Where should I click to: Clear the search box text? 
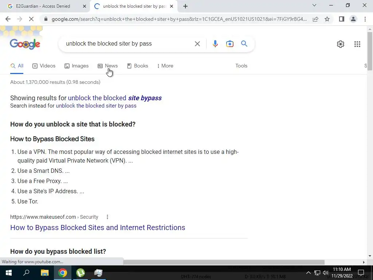point(197,44)
